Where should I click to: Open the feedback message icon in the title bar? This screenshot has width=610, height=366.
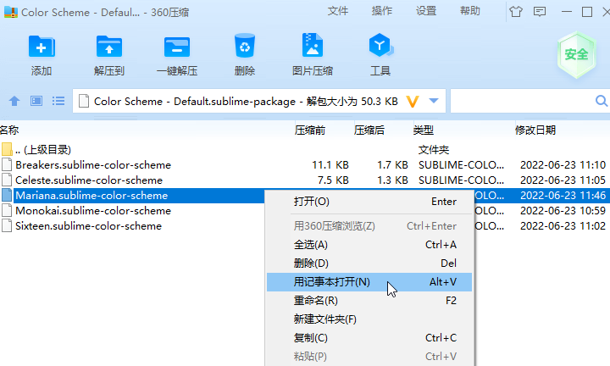coord(540,12)
